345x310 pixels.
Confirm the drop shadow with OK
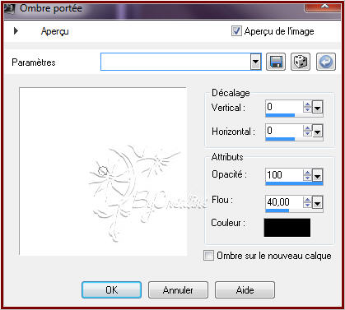pyautogui.click(x=111, y=290)
